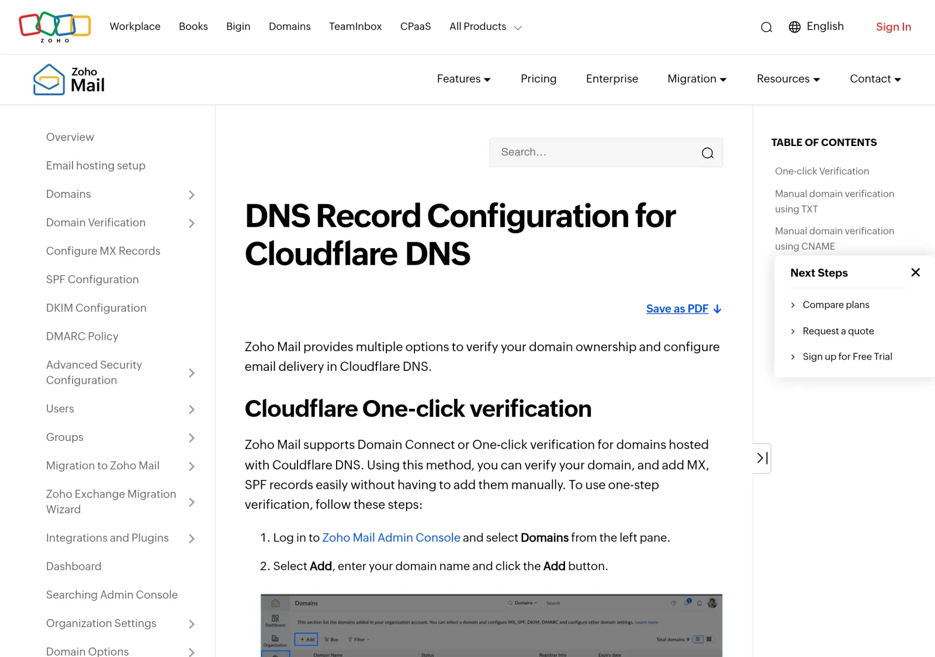Go to the Pricing page

pos(538,79)
